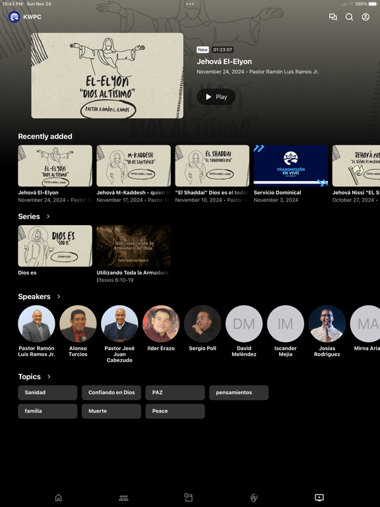Choose the Muerte topic

click(111, 411)
